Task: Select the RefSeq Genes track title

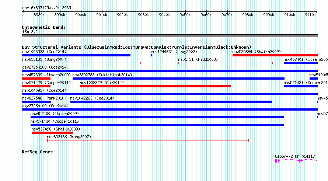Action: (x=37, y=152)
